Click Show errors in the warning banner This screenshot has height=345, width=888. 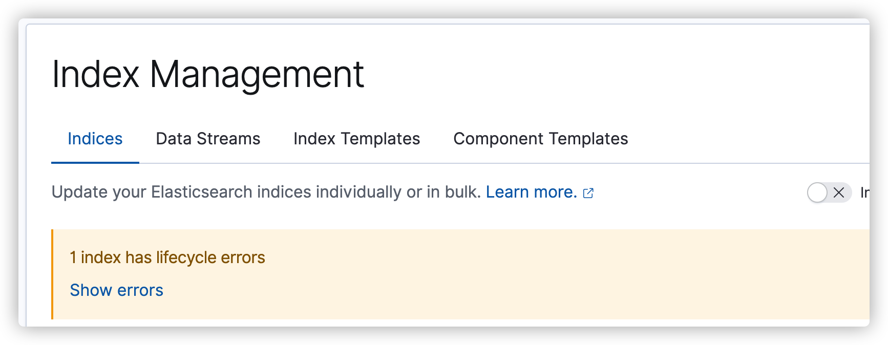pos(116,290)
